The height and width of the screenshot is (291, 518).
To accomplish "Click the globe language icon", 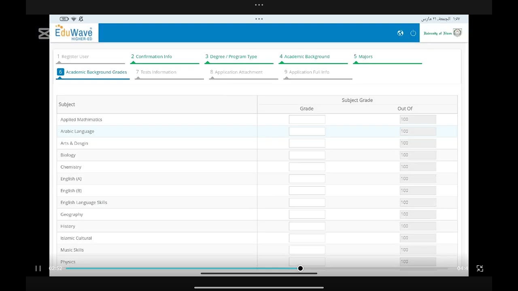I will 400,33.
